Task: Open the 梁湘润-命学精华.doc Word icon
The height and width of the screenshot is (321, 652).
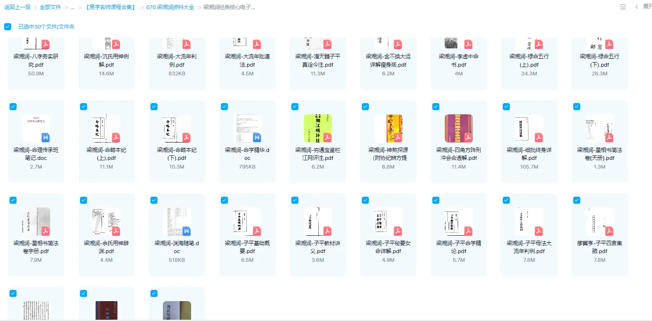Action: 247,128
